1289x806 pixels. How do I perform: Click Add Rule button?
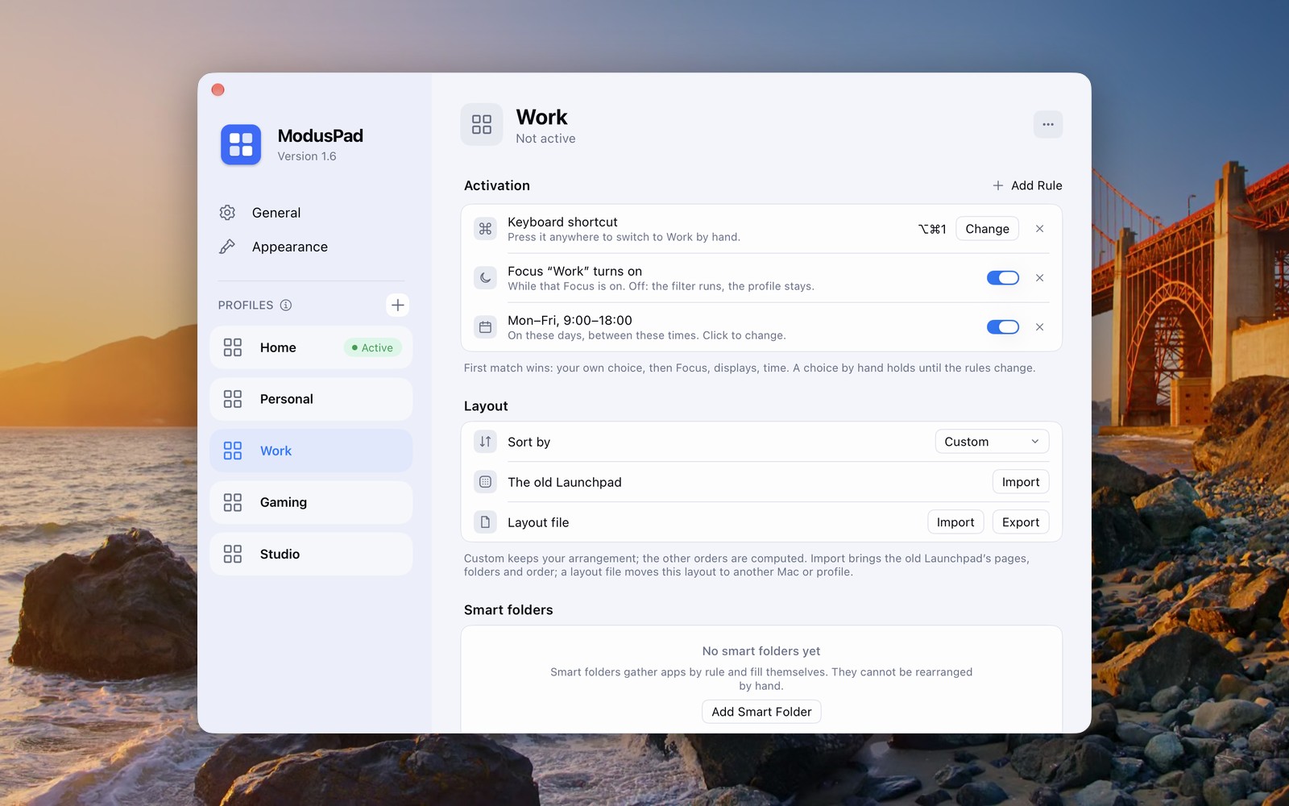tap(1027, 185)
